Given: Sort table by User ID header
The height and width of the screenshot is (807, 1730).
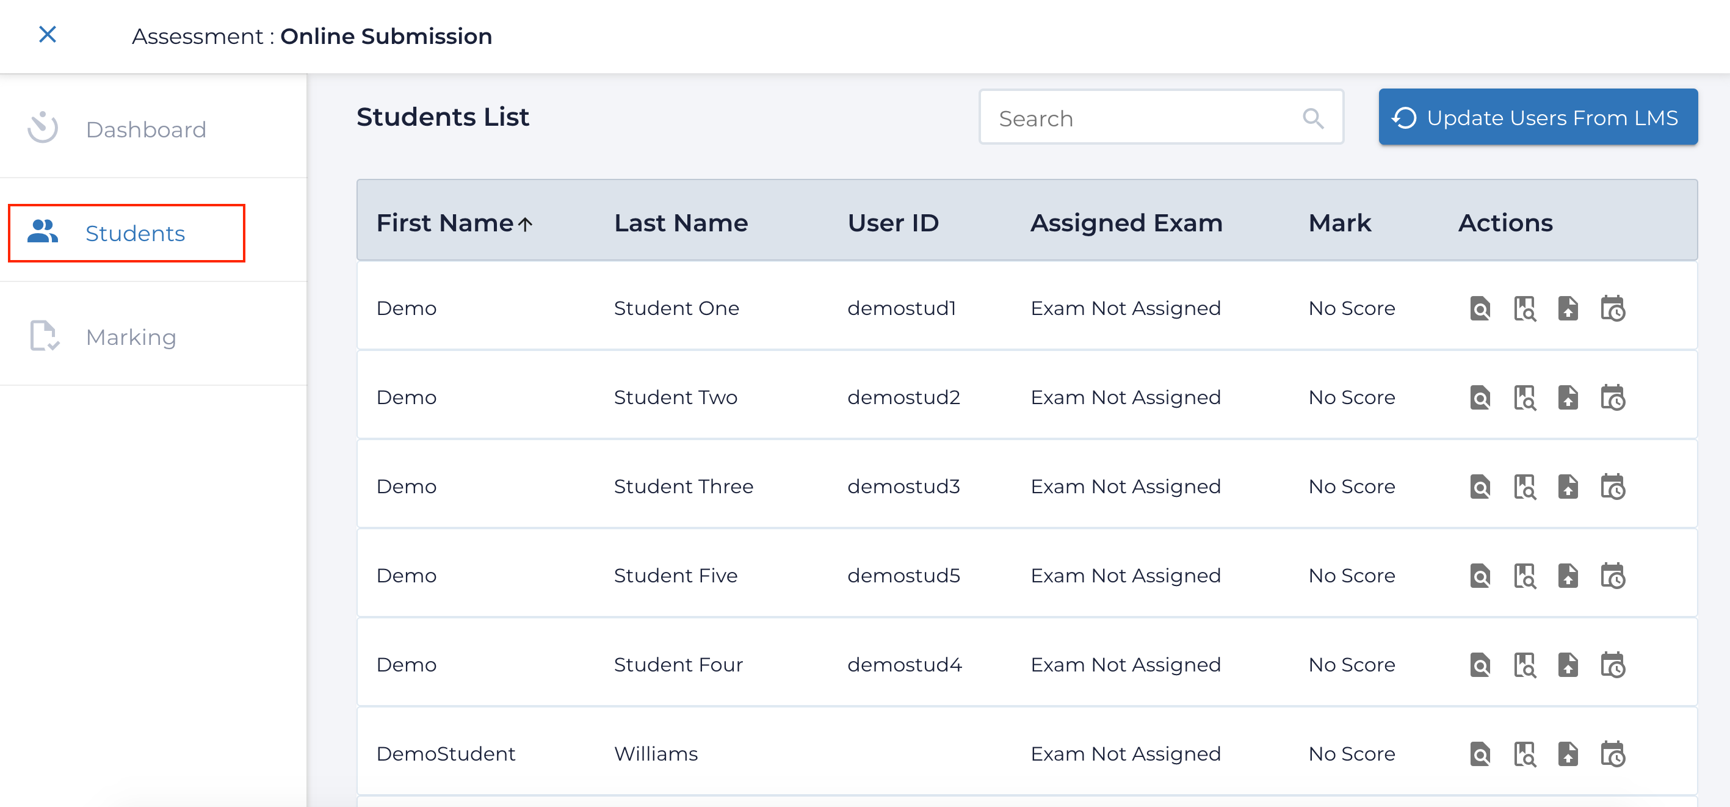Looking at the screenshot, I should pyautogui.click(x=892, y=223).
